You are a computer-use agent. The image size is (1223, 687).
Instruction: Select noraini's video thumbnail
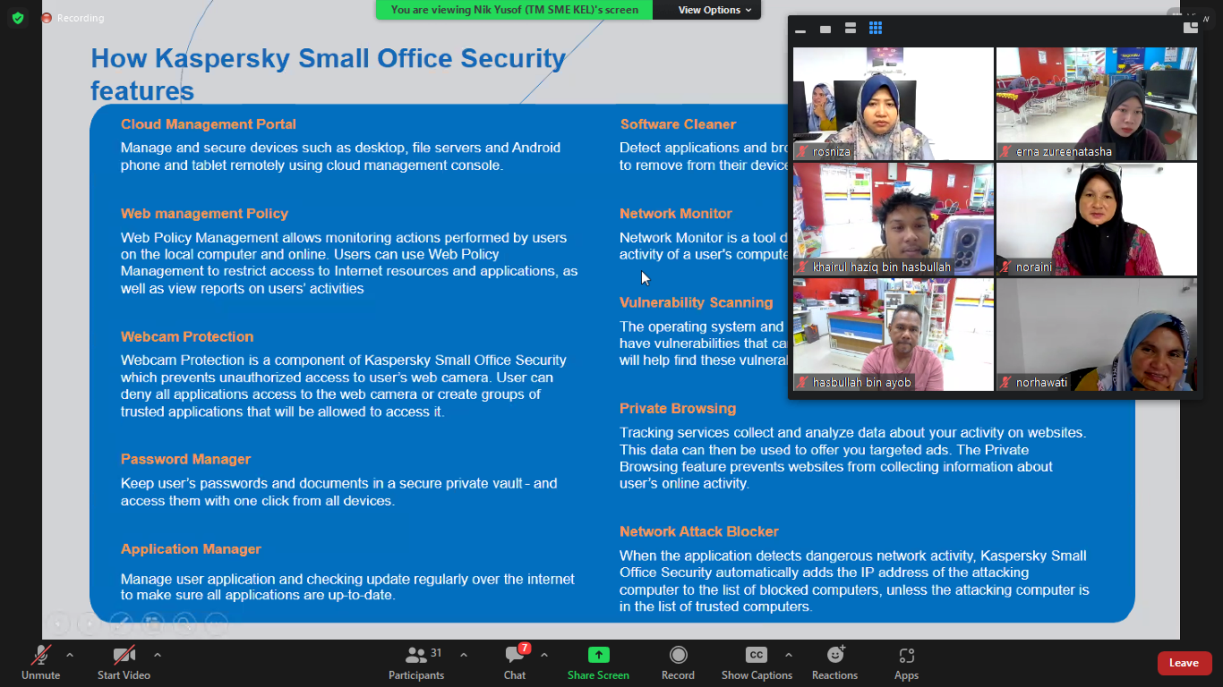[x=1096, y=219]
